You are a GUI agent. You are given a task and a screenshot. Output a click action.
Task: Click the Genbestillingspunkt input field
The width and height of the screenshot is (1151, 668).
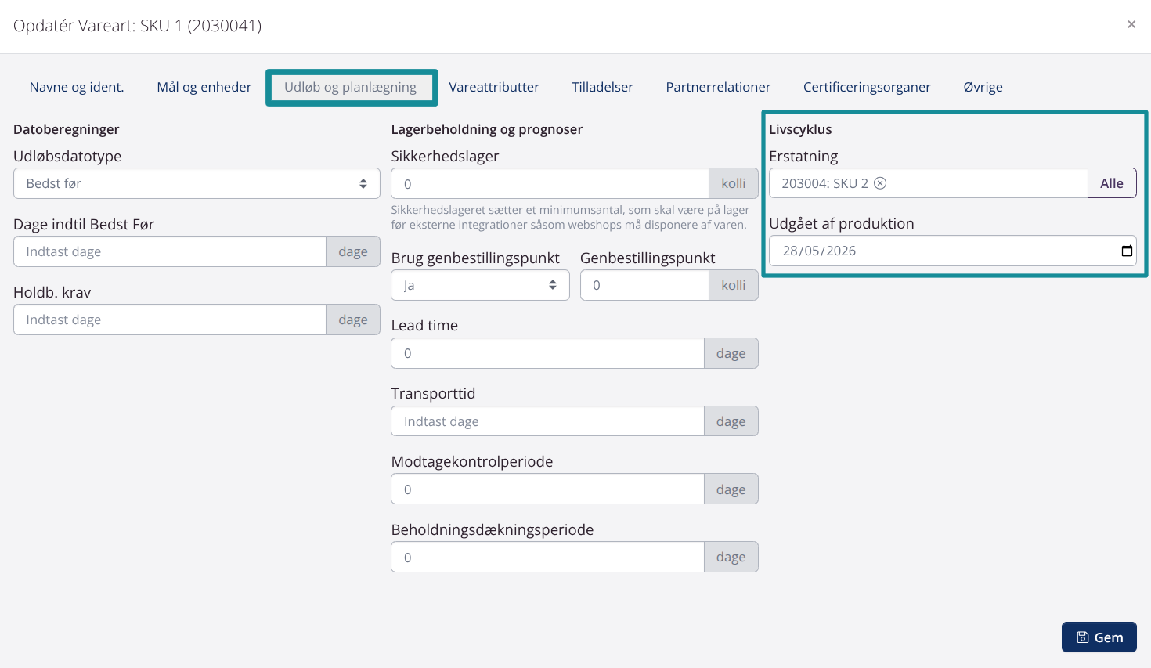point(644,285)
